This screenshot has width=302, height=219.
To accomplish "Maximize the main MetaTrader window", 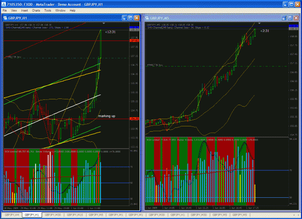I will 291,4.
